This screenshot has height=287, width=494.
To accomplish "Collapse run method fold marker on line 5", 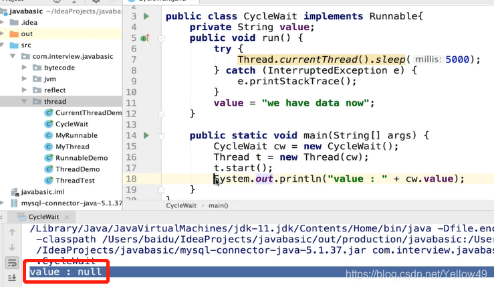I will pyautogui.click(x=161, y=39).
